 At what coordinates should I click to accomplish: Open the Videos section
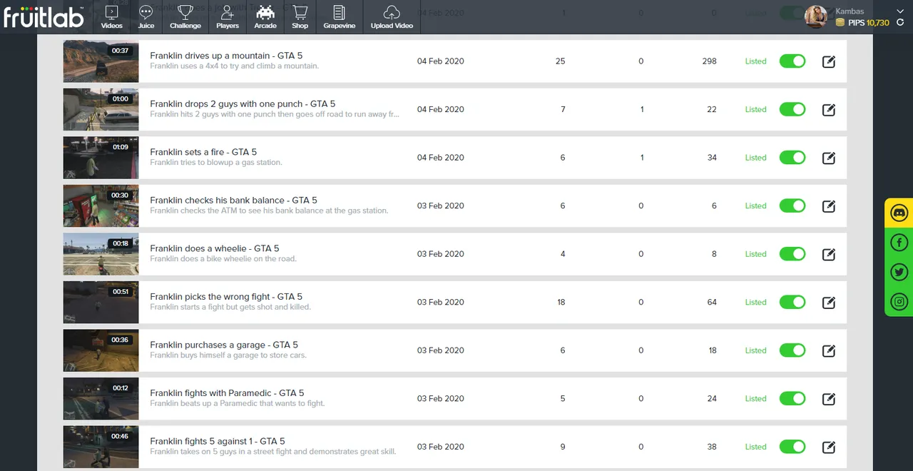point(111,17)
